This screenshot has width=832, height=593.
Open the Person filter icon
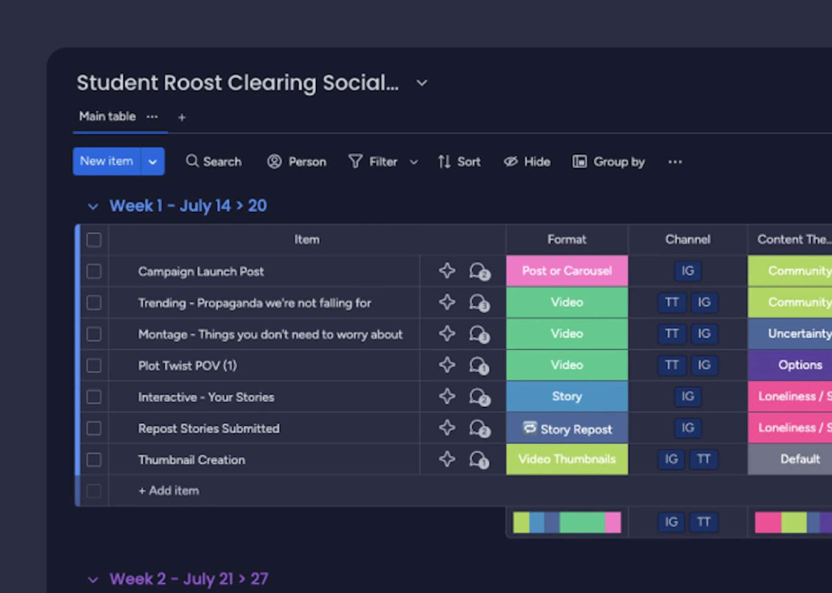(274, 161)
